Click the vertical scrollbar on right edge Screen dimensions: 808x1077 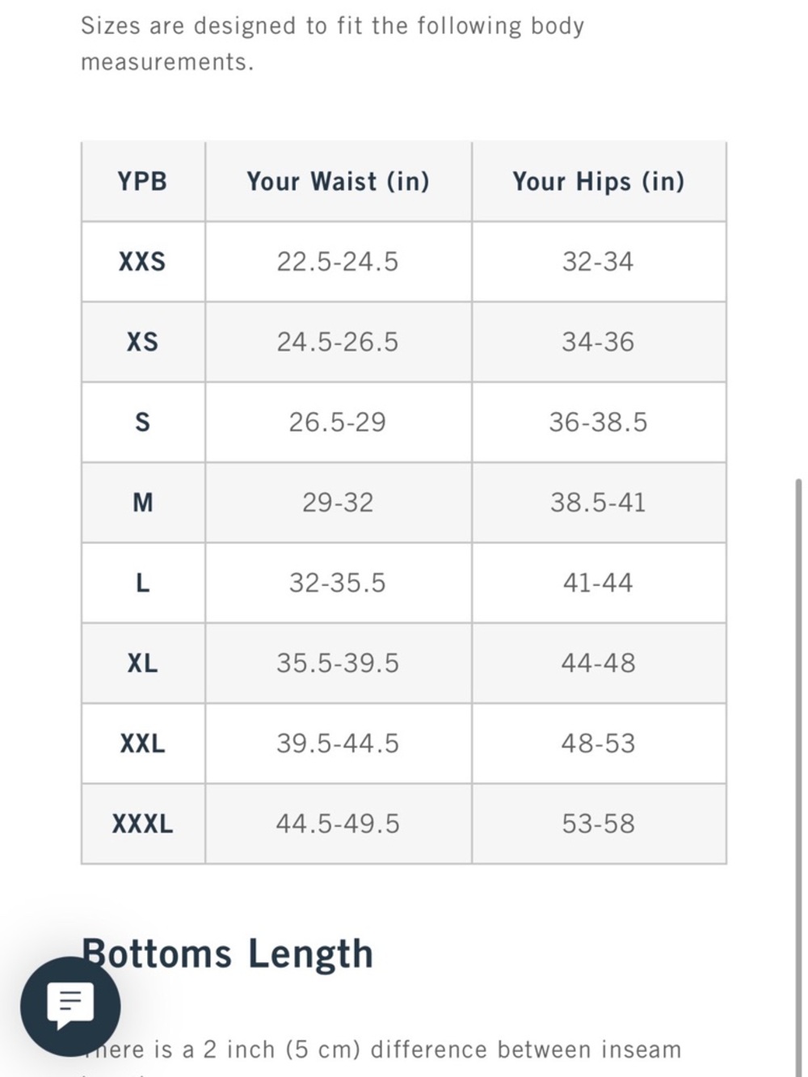(798, 776)
